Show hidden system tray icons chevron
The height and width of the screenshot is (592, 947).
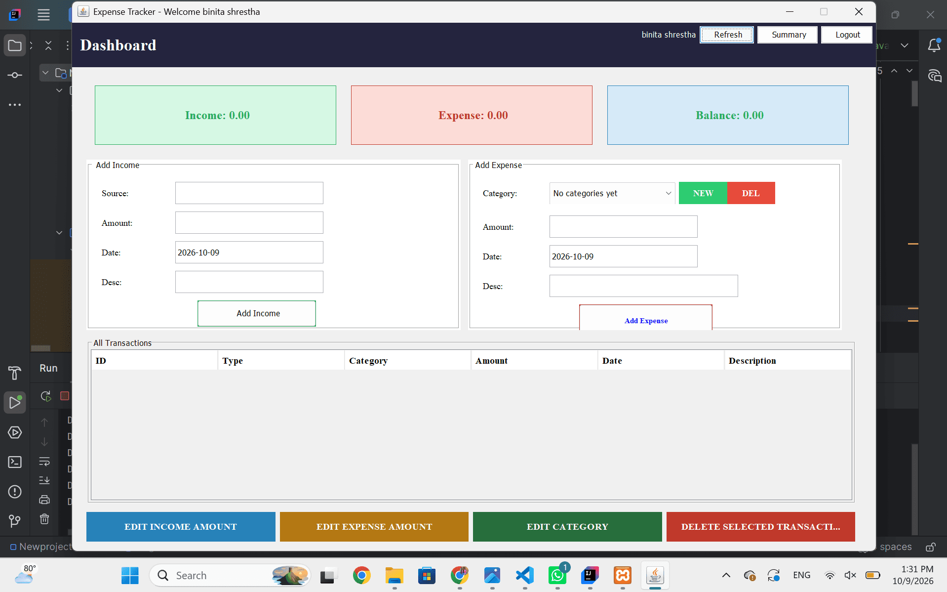point(726,575)
